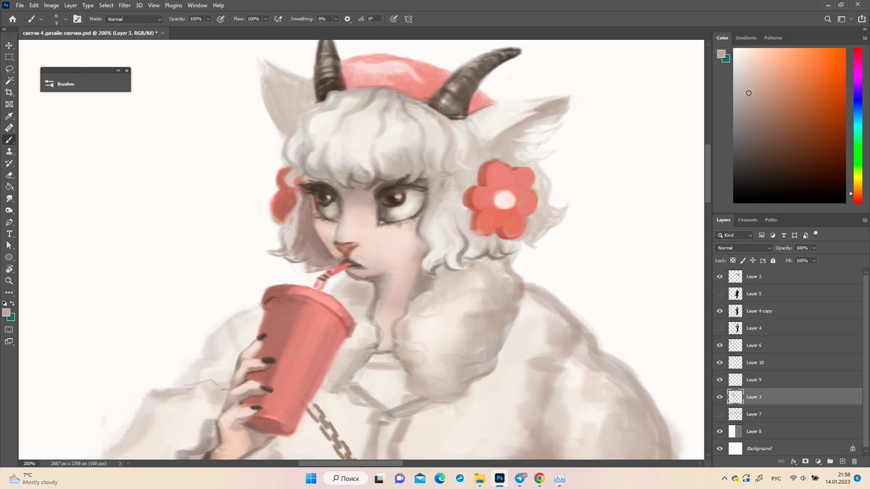Expand the layer Fill dropdown arrow

pos(814,260)
